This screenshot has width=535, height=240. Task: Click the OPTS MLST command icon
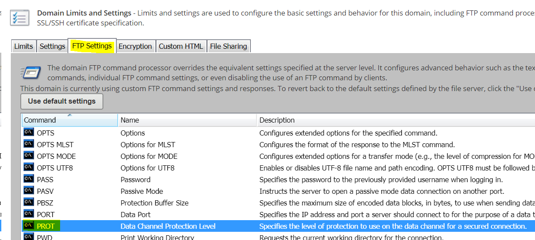(29, 144)
